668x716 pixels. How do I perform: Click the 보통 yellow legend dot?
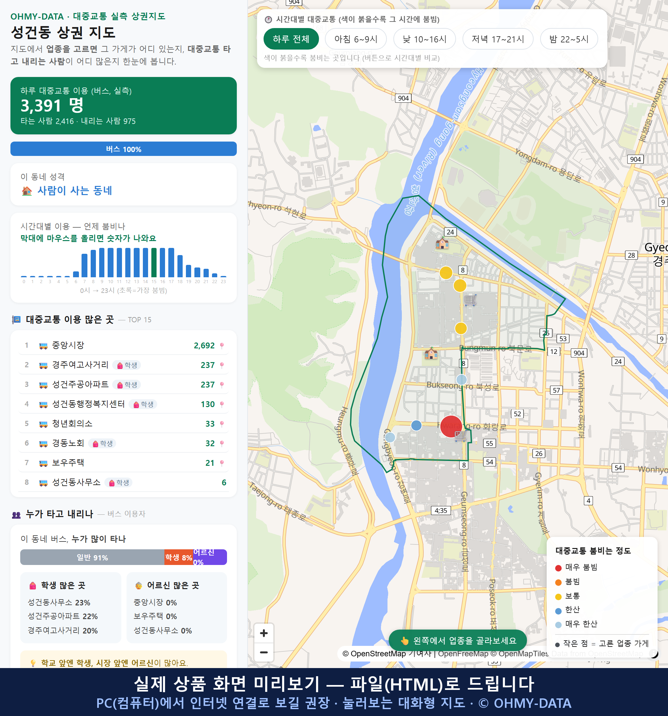point(558,597)
